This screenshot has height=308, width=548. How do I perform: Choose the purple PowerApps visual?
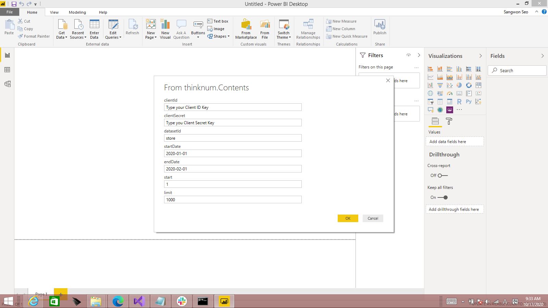click(x=450, y=110)
